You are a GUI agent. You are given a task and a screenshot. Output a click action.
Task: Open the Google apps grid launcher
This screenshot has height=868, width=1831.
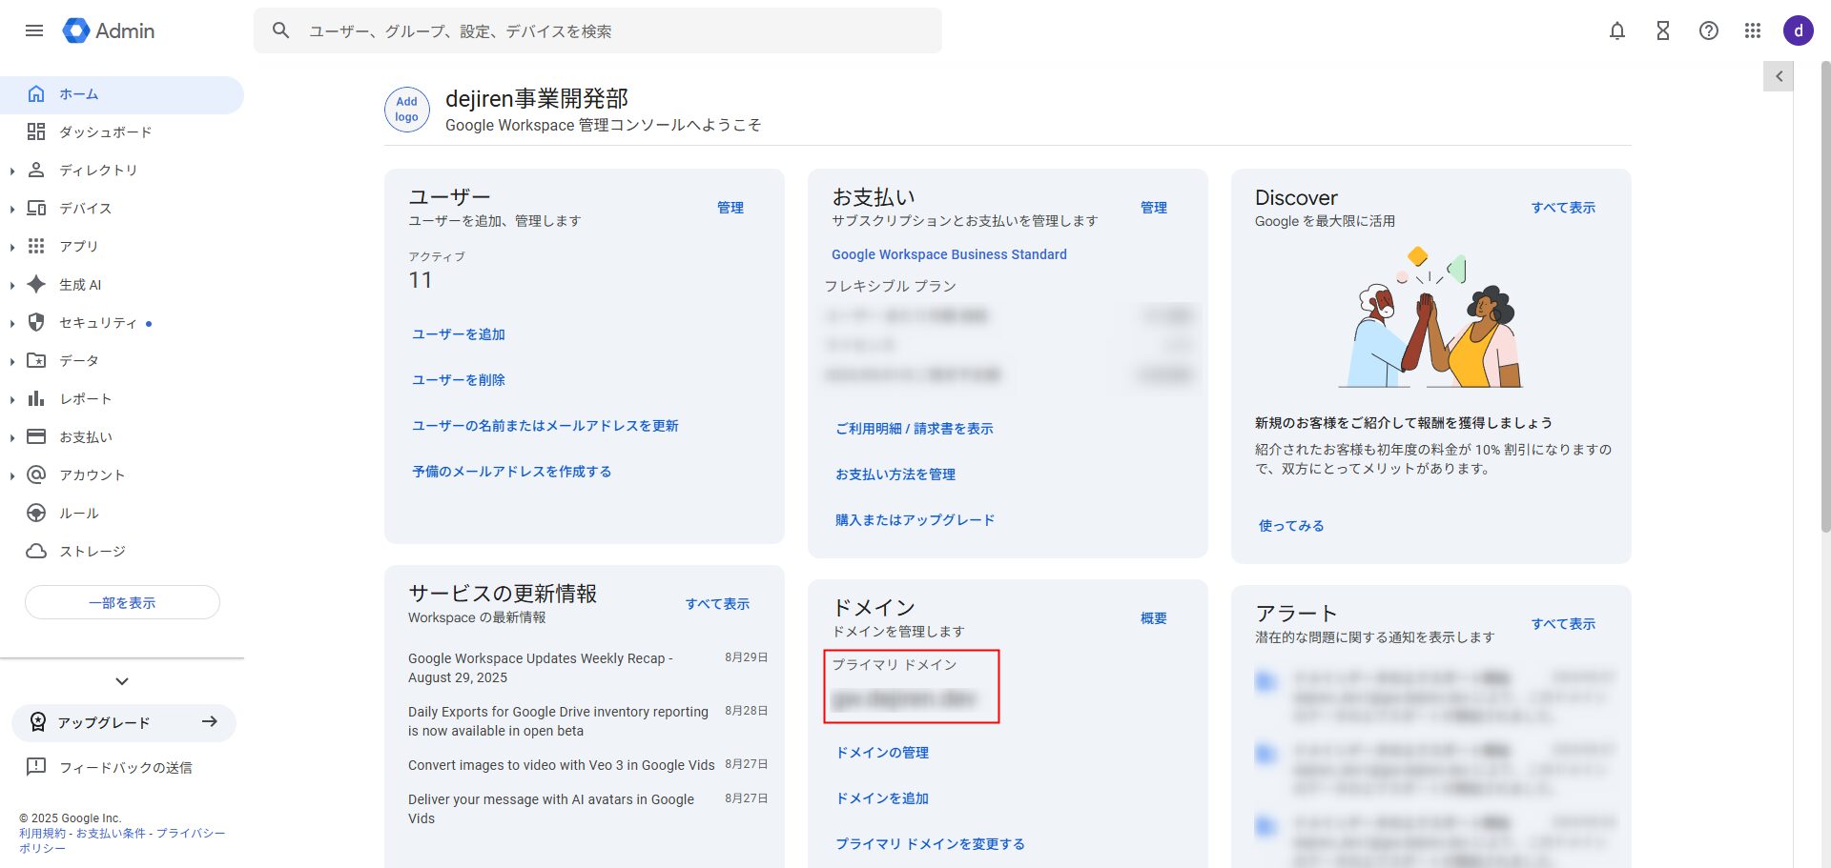click(1752, 30)
